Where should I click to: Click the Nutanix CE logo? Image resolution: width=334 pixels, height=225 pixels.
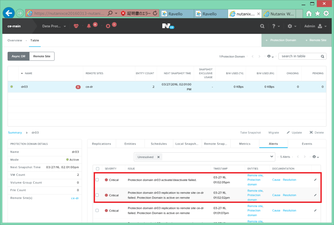(168, 26)
